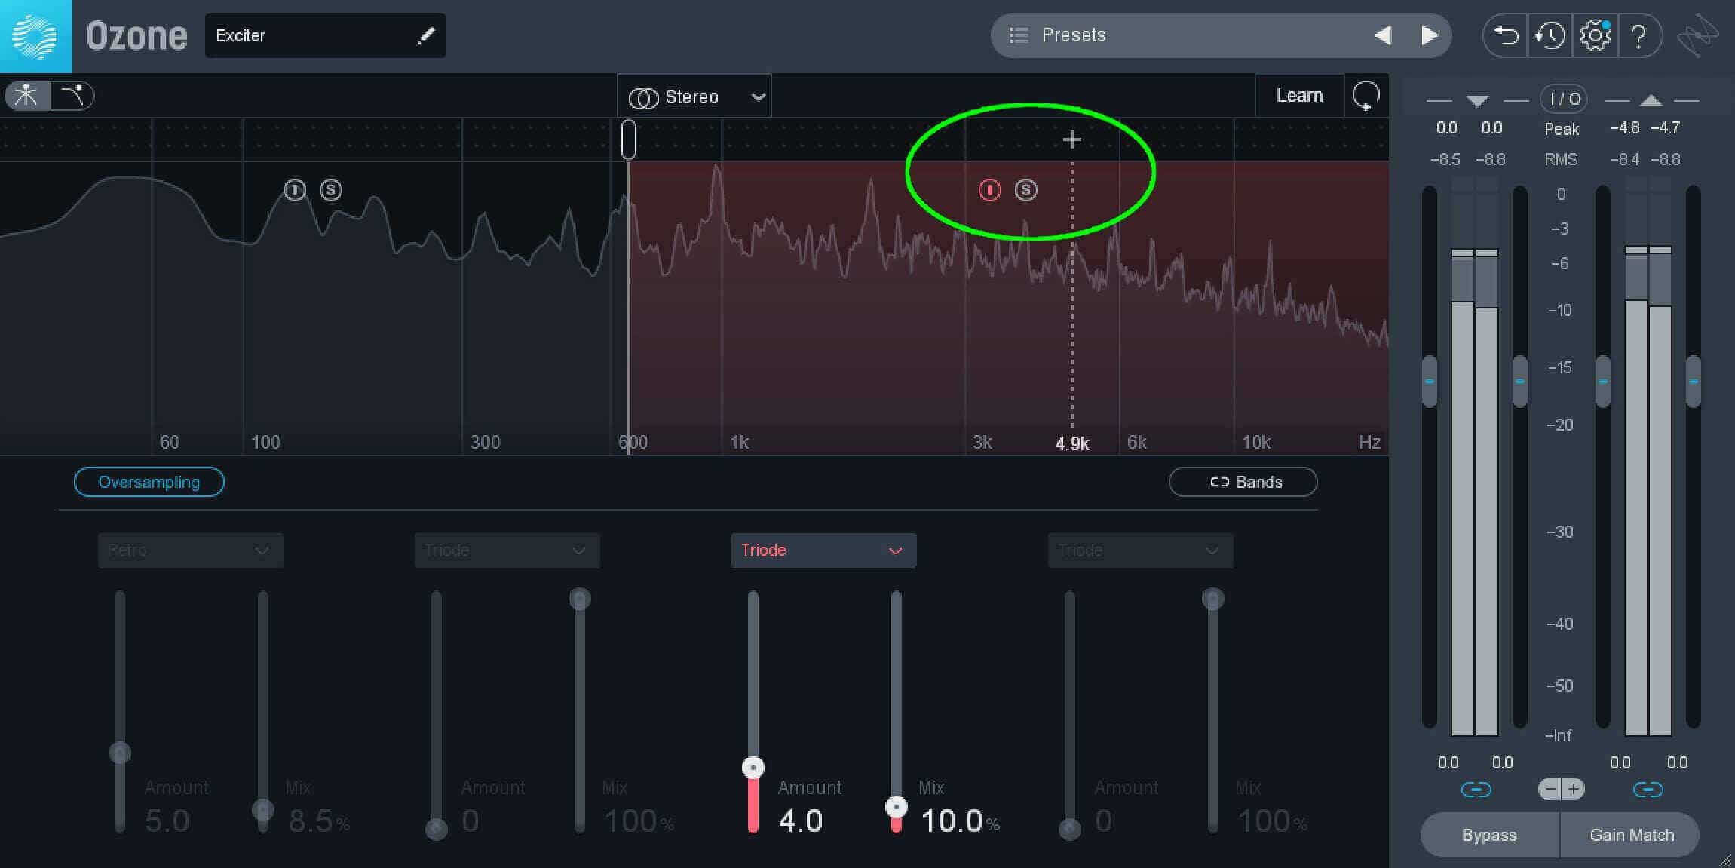Click the minus button below meters
1735x868 pixels.
[1550, 790]
